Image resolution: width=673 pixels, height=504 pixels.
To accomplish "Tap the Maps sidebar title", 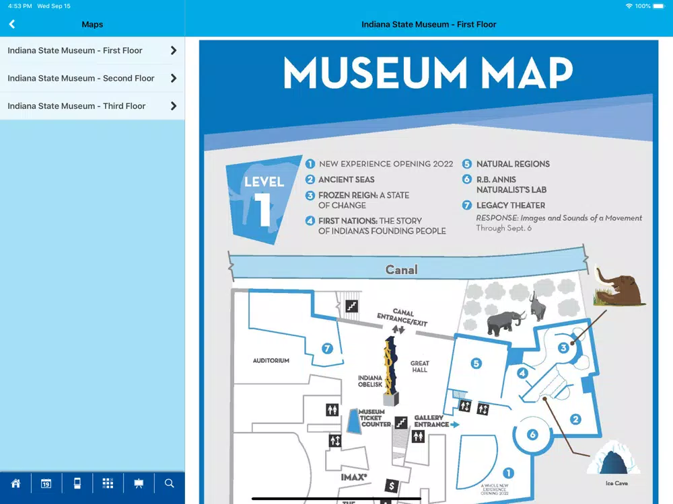I will coord(92,24).
